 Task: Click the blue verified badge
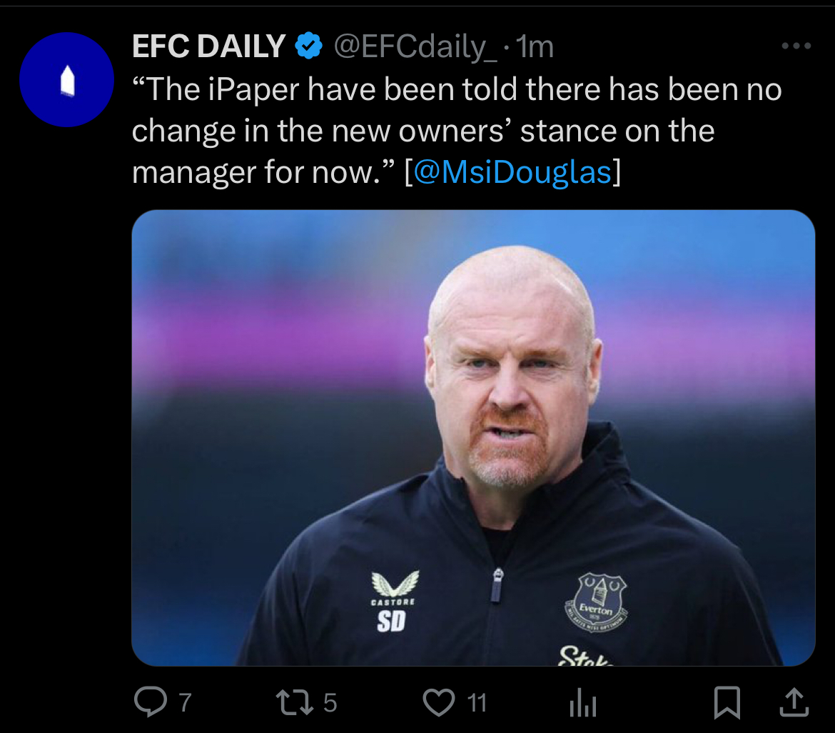[x=308, y=47]
